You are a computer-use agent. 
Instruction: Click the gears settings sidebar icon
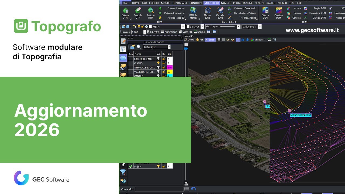tap(123, 181)
